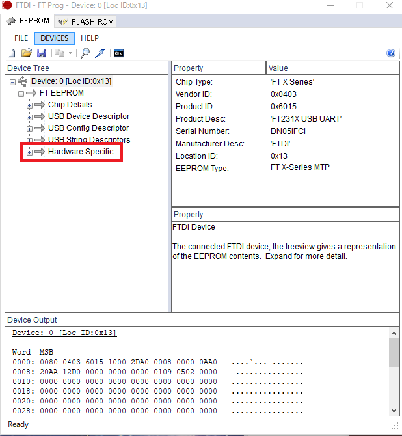The height and width of the screenshot is (436, 402).
Task: Open the HELP menu
Action: 90,38
